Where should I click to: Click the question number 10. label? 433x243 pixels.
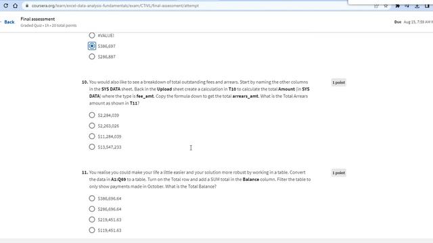click(85, 82)
